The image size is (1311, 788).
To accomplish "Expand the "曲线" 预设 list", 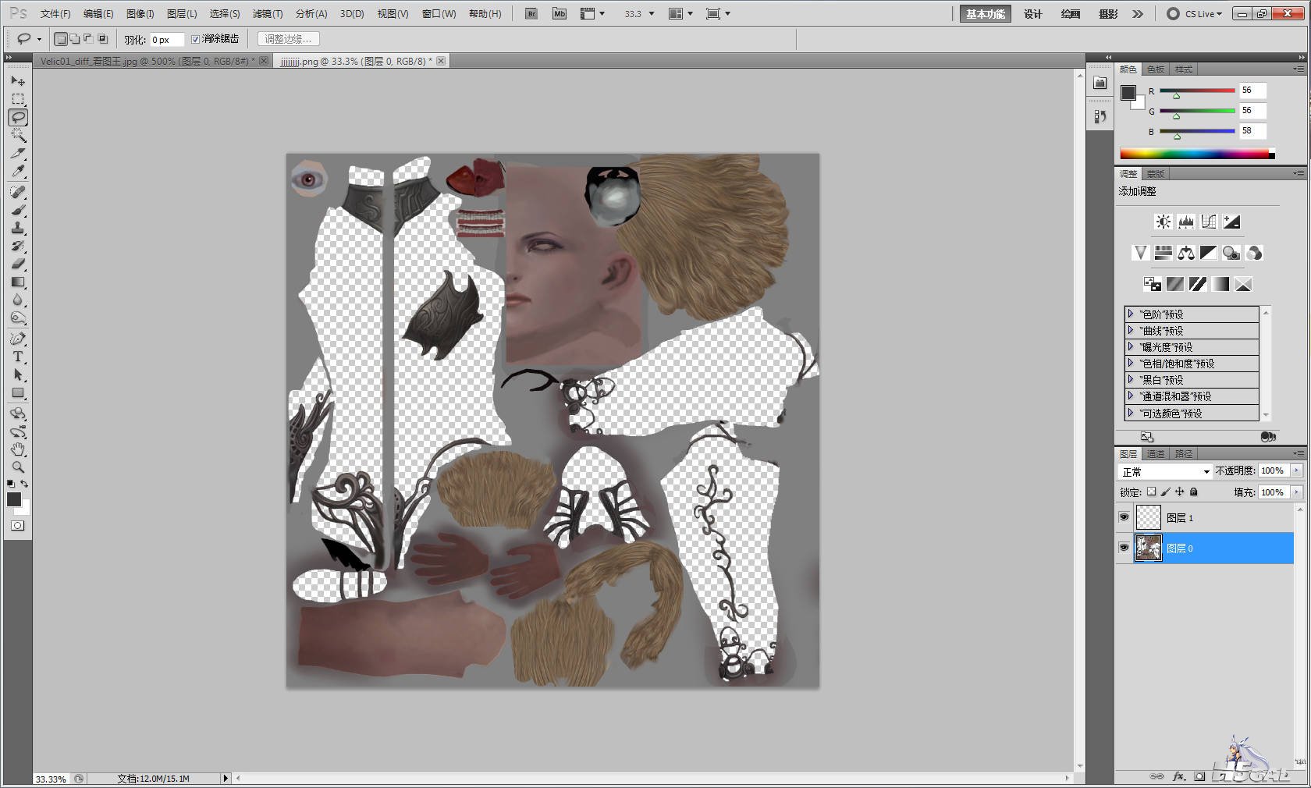I will click(x=1130, y=330).
